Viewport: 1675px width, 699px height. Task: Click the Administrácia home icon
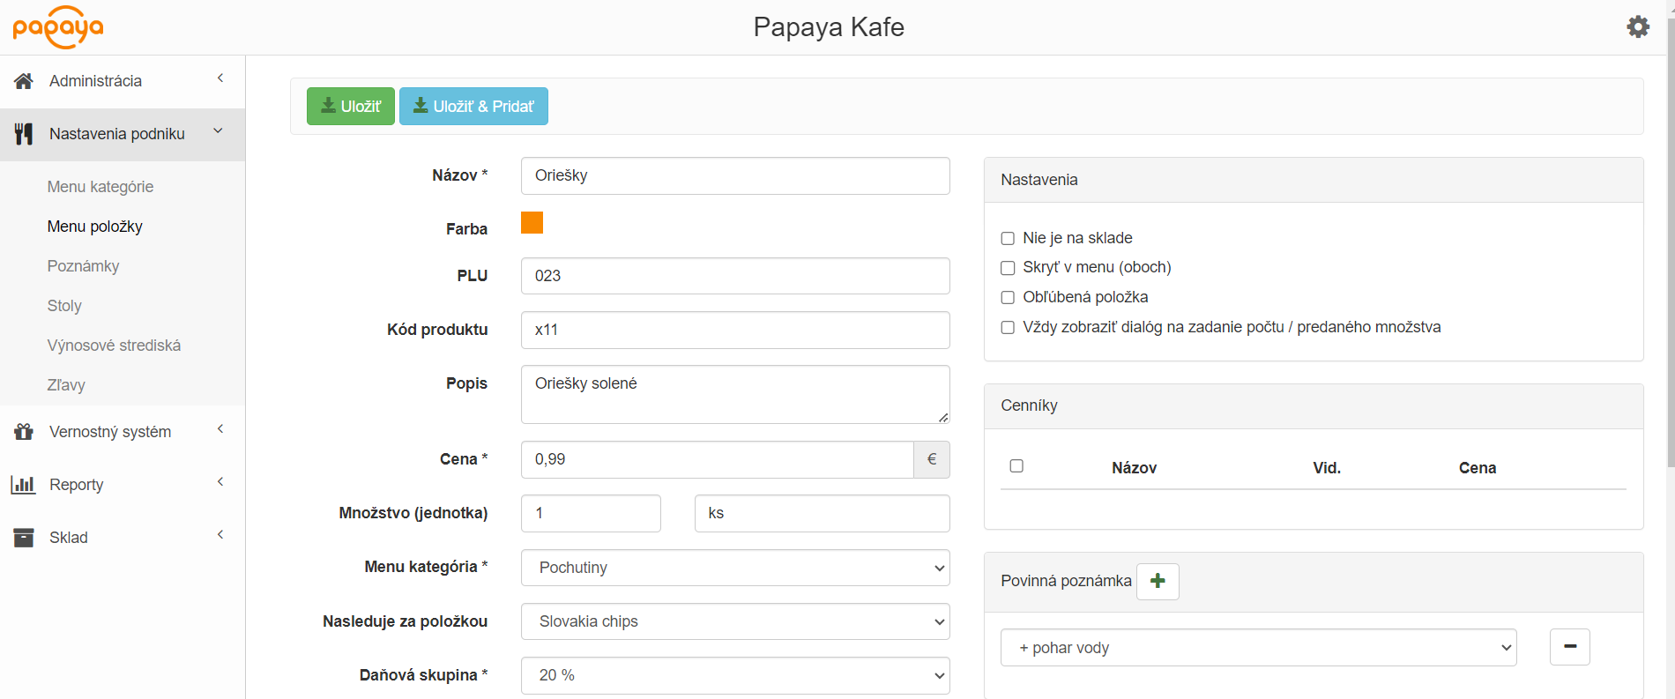coord(24,81)
